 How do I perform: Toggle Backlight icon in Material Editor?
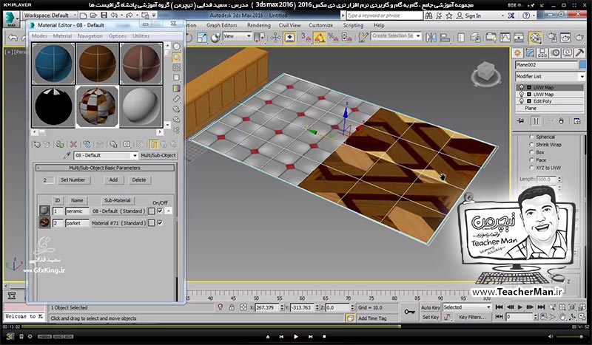176,58
